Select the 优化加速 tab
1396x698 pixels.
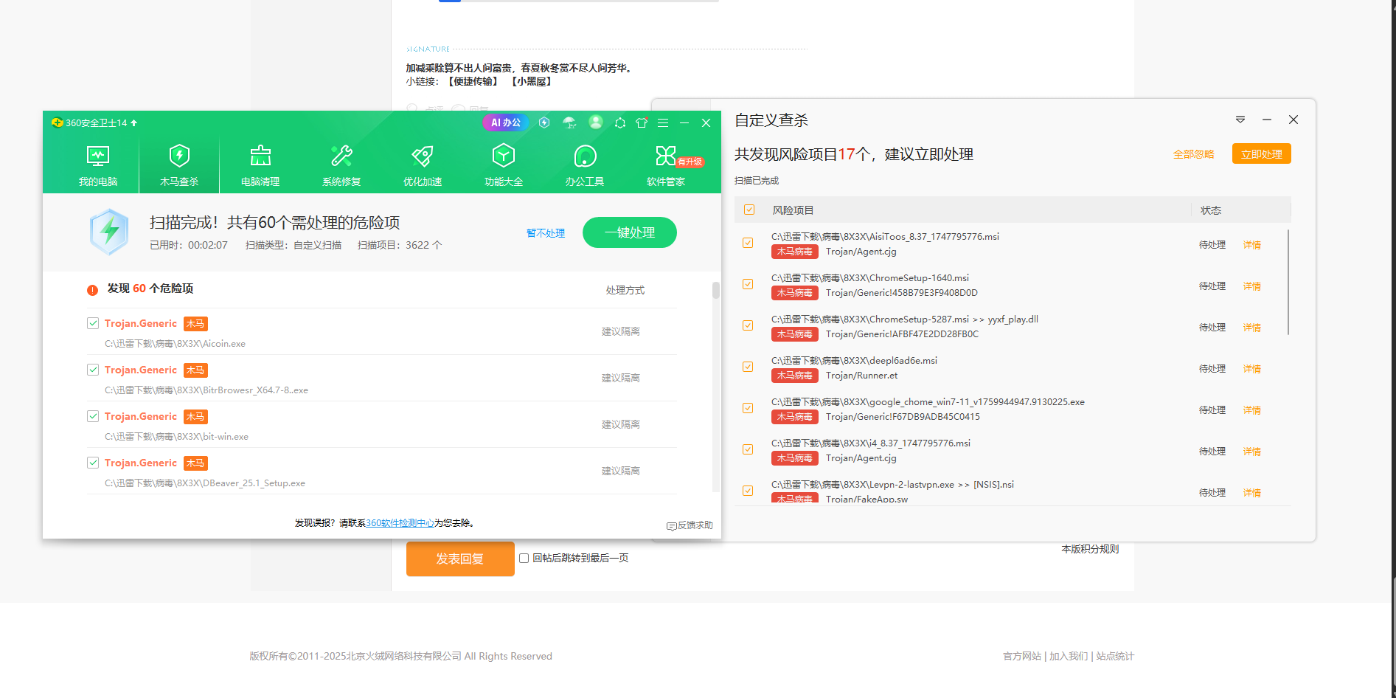[423, 165]
